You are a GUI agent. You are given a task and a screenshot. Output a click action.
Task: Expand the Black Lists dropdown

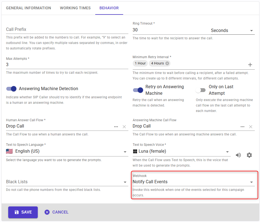[125, 182]
